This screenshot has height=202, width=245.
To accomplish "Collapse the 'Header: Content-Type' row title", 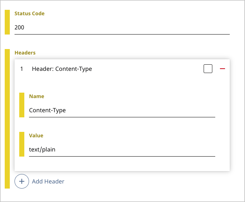I will [x=62, y=69].
